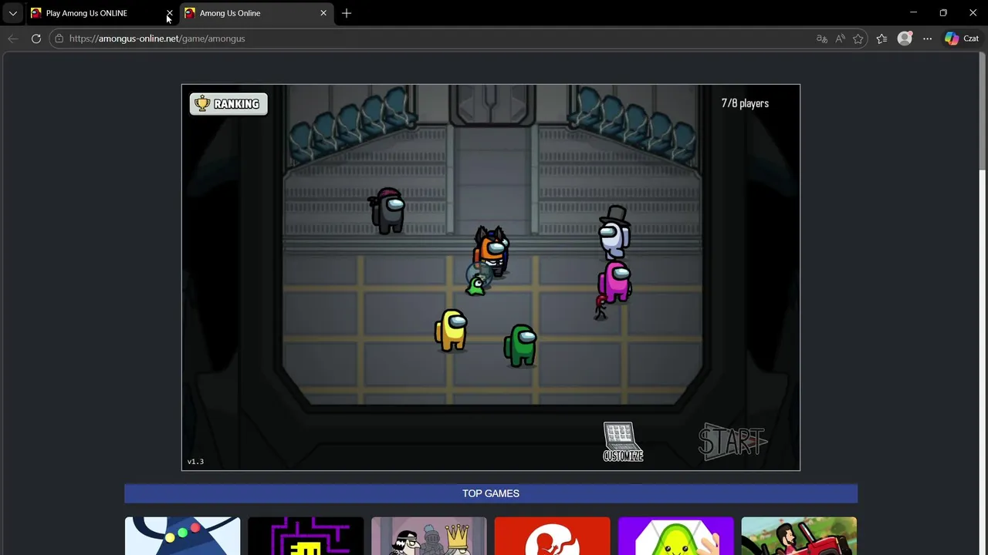This screenshot has width=988, height=555.
Task: Open the red tractor game thumbnail
Action: point(799,536)
